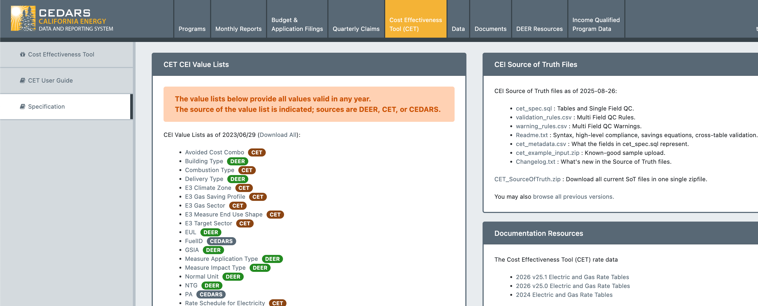Click the DEER badge beside Building Type
The height and width of the screenshot is (306, 758).
coord(237,161)
